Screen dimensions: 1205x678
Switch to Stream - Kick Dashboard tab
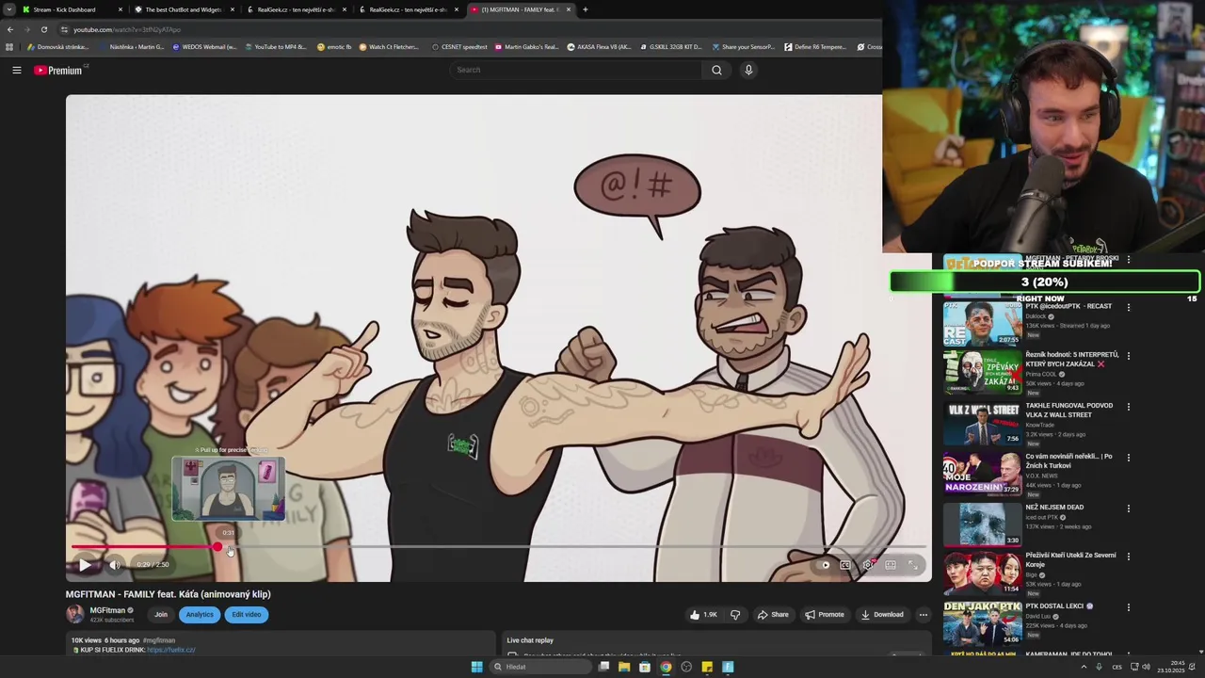[x=72, y=9]
